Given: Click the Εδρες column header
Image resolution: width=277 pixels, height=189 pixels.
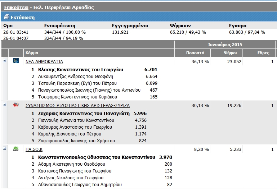Looking at the screenshot, I should click(263, 53).
